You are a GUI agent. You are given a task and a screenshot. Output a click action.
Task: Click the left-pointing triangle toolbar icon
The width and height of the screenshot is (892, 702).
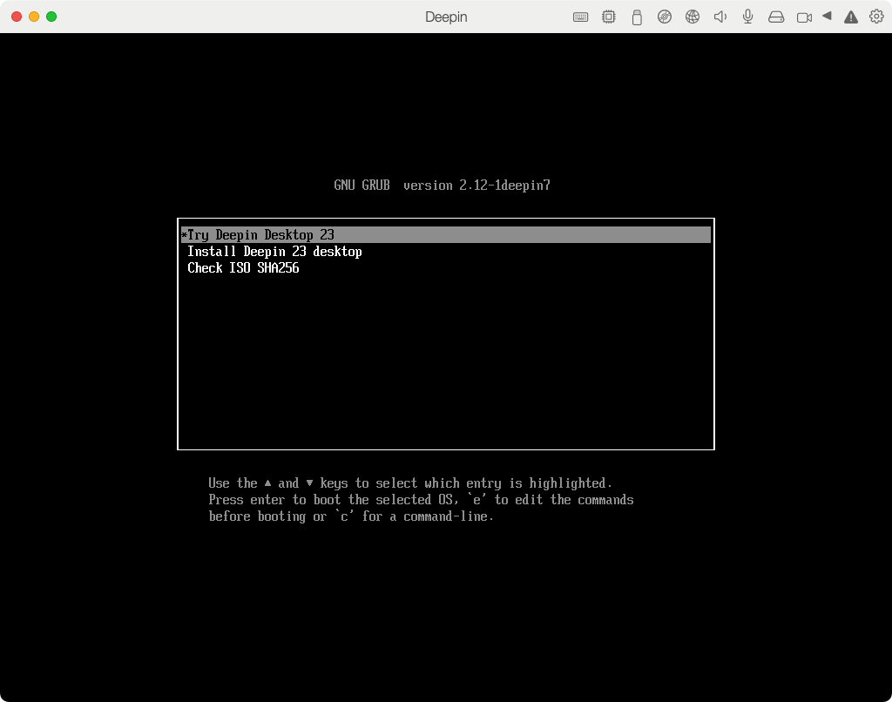tap(828, 16)
